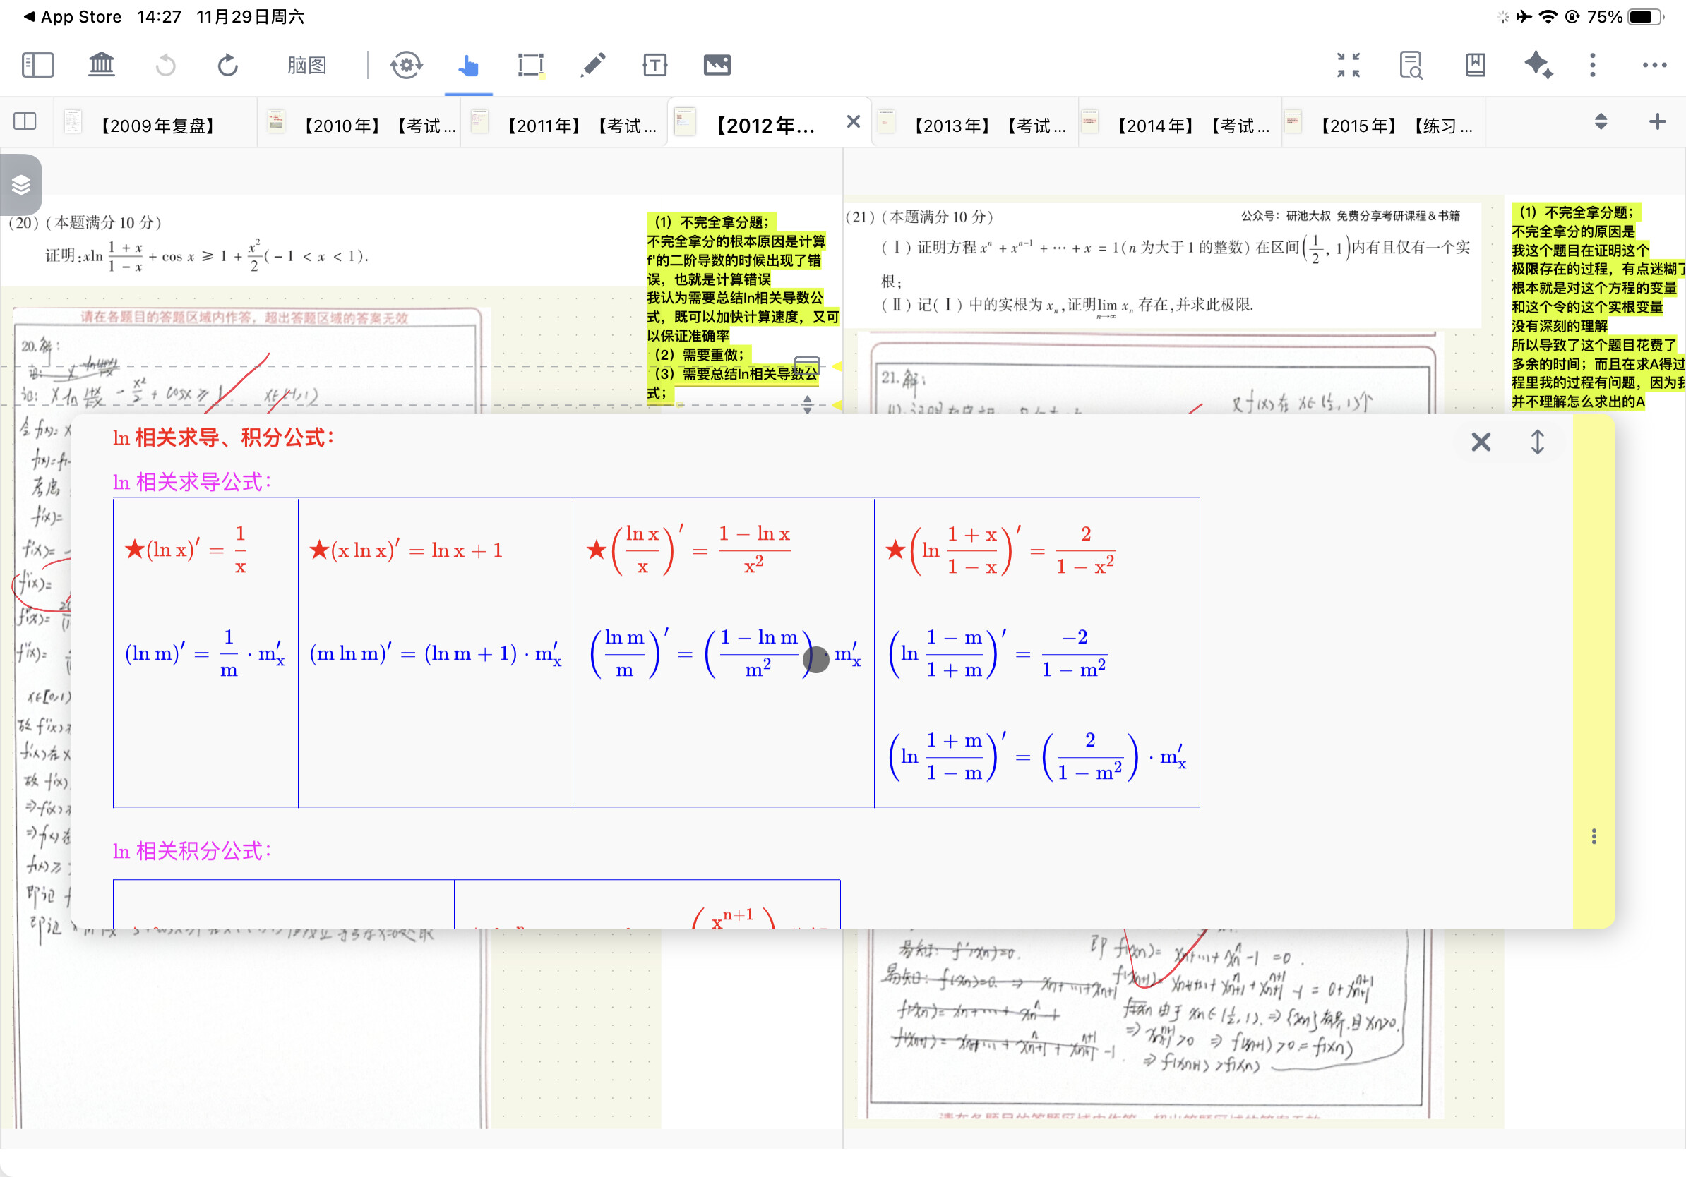Open the 脑图 mindmap view
1686x1177 pixels.
tap(306, 65)
